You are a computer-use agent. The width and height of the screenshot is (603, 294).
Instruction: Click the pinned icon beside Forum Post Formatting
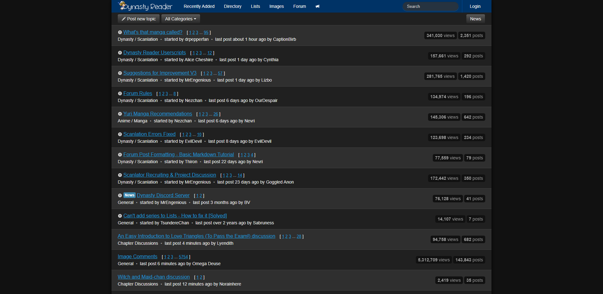120,155
